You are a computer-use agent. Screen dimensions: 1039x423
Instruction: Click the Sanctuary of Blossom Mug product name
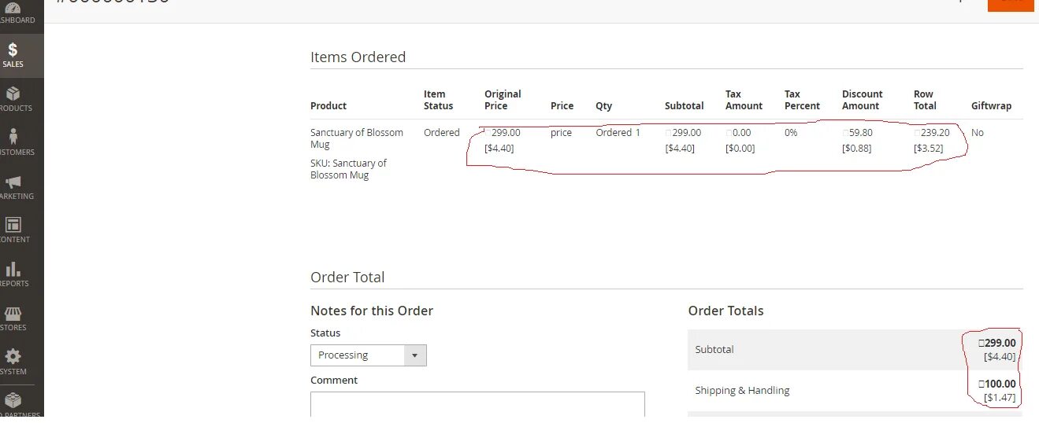(356, 138)
